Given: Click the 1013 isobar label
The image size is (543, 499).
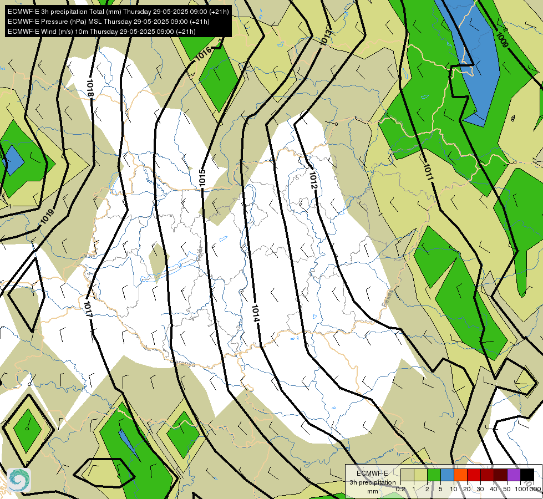Looking at the screenshot, I should (x=326, y=38).
